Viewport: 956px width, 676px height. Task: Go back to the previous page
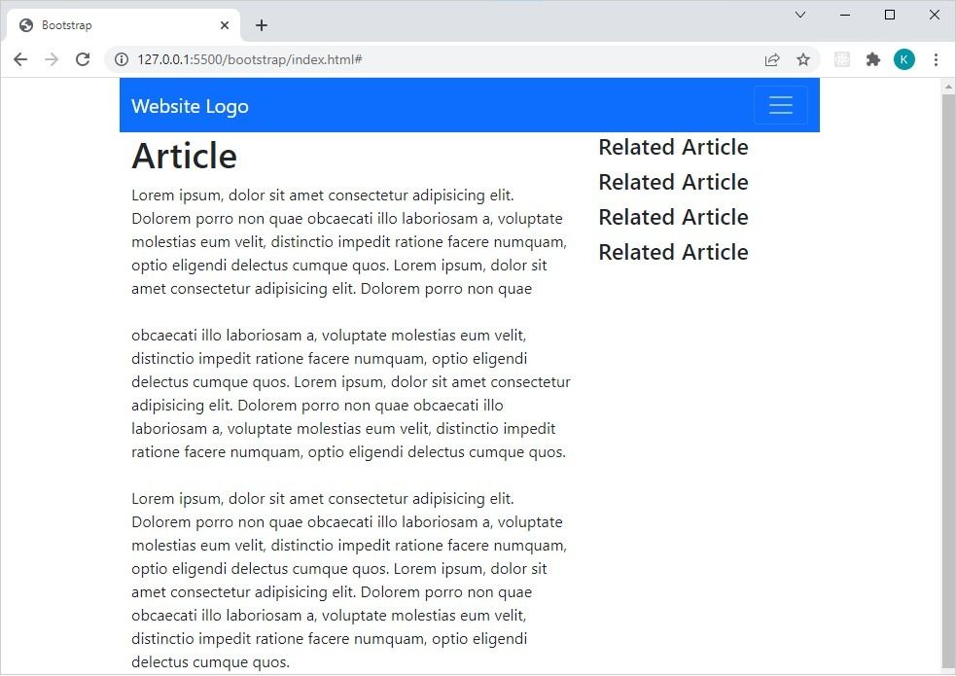20,59
